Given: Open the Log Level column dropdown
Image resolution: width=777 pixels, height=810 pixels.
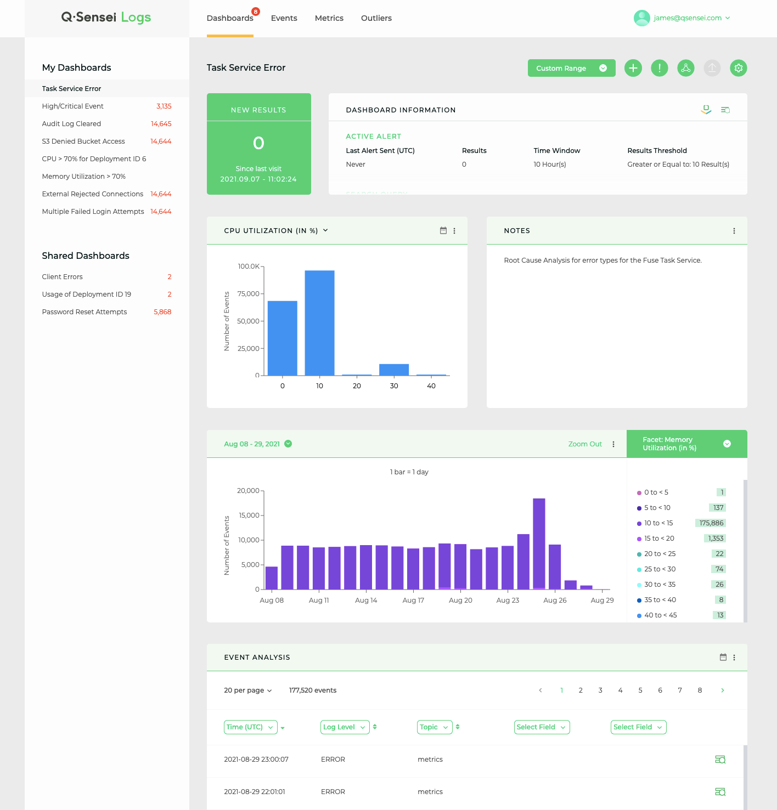Looking at the screenshot, I should (x=345, y=727).
